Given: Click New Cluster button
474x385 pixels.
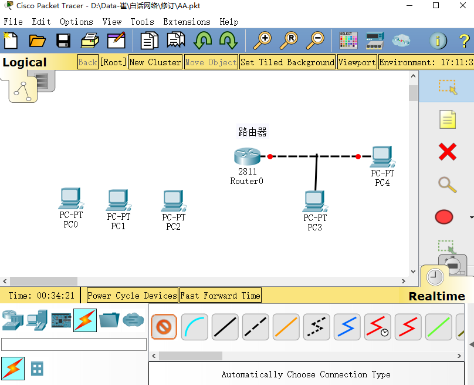Looking at the screenshot, I should click(155, 61).
